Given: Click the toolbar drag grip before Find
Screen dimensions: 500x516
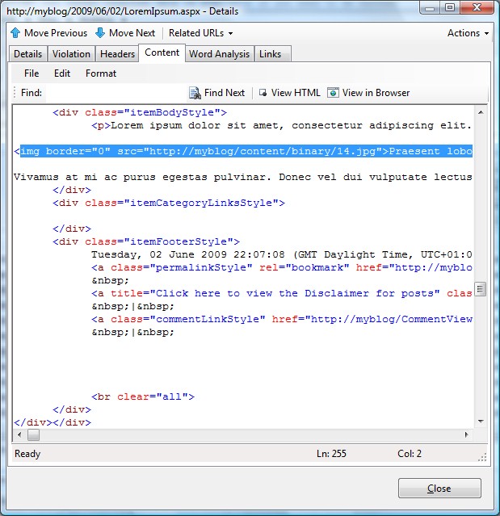Looking at the screenshot, I should pos(15,93).
